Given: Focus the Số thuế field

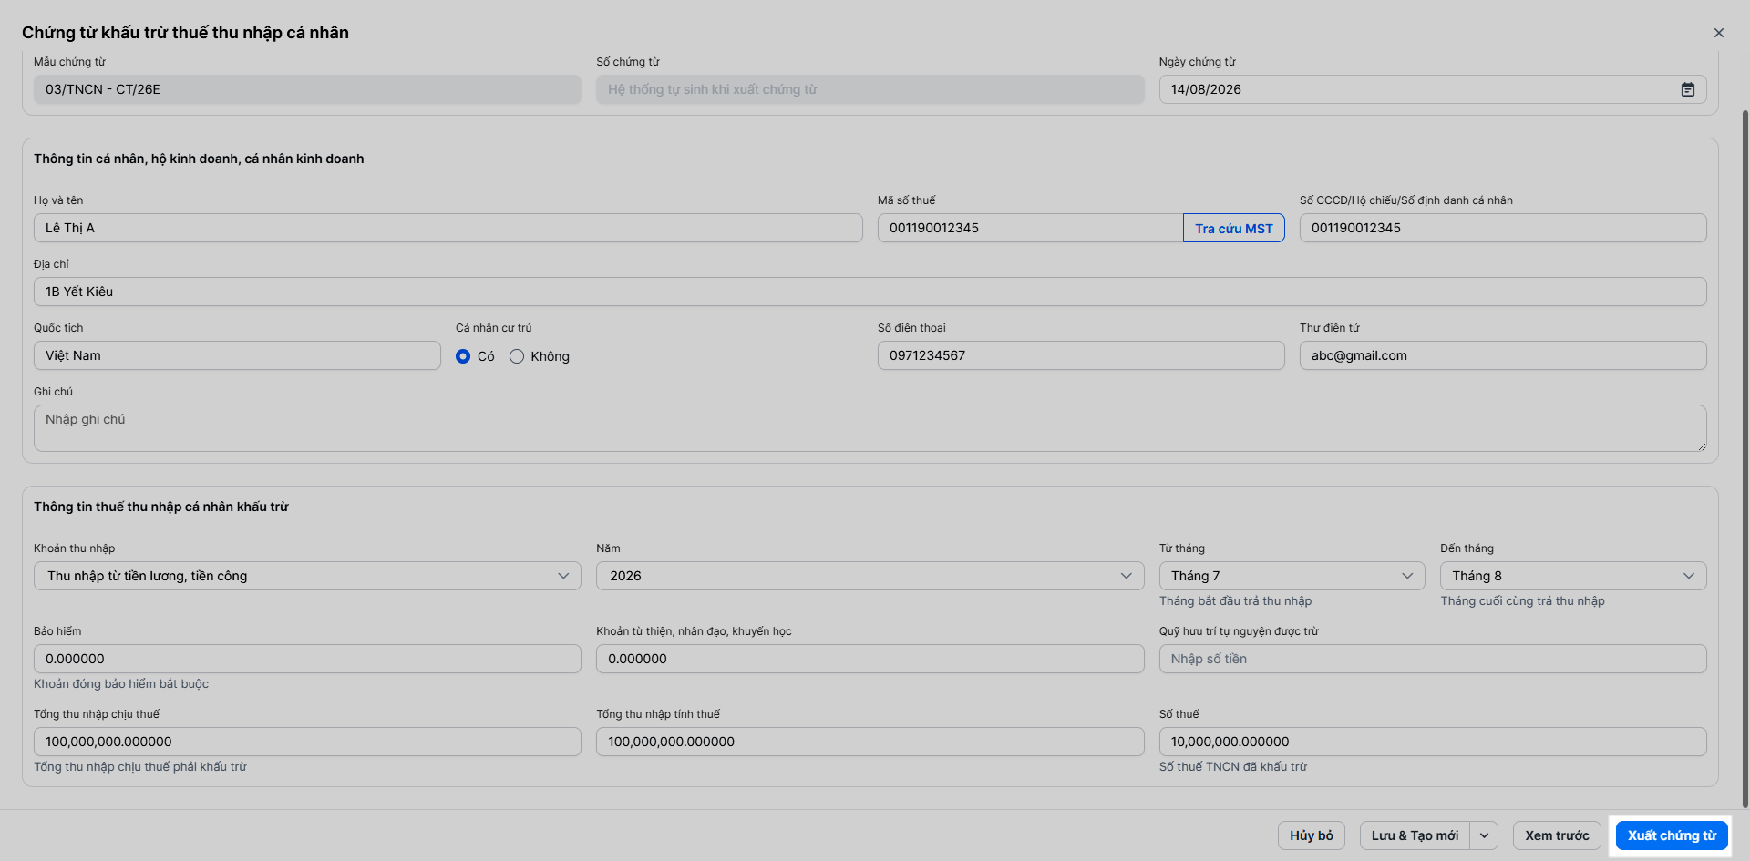Looking at the screenshot, I should pyautogui.click(x=1433, y=742).
